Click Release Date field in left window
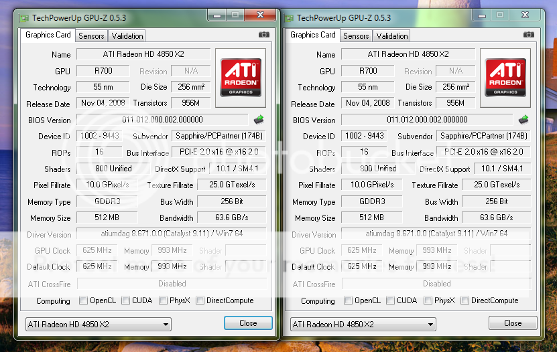Screen dimensions: 557x352 [103, 103]
